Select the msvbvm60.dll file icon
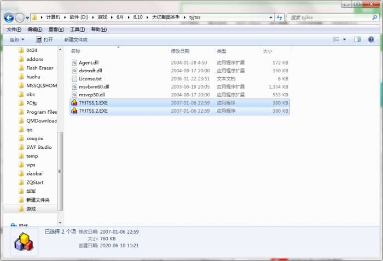 [x=74, y=87]
